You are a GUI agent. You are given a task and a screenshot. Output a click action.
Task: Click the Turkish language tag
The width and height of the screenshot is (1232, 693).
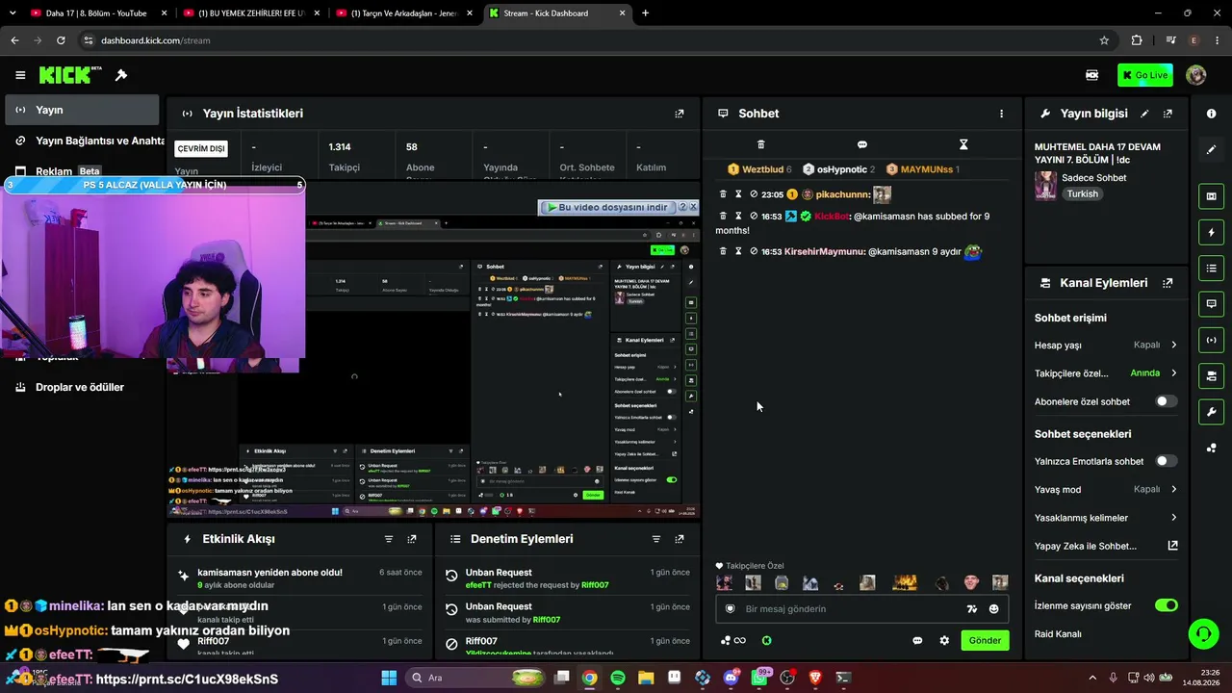(1082, 194)
